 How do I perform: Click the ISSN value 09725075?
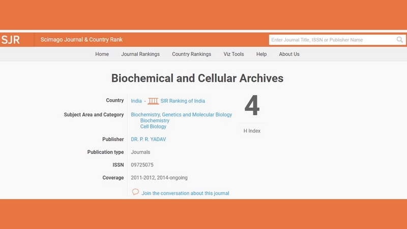[x=142, y=165]
